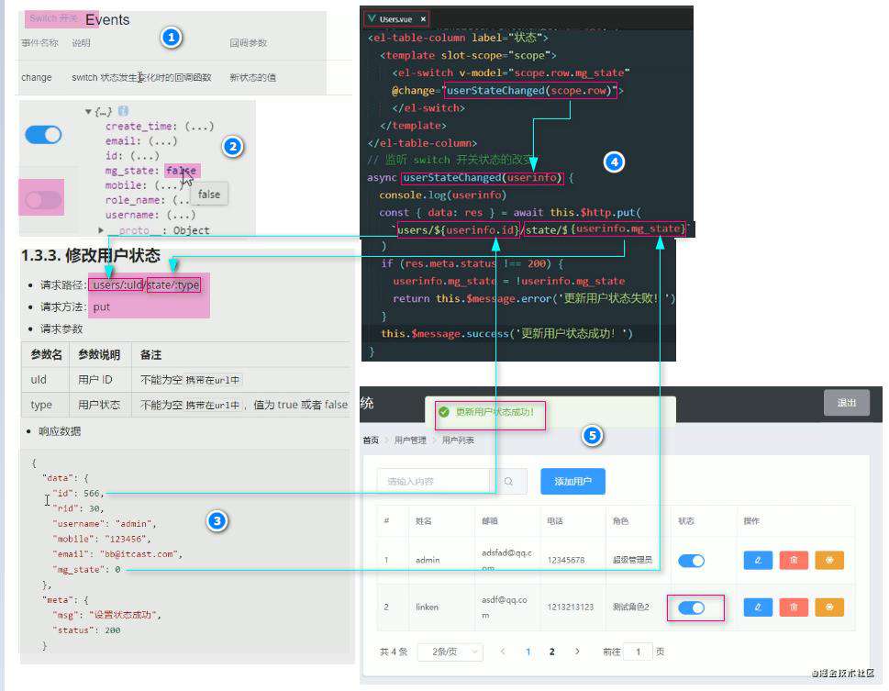The height and width of the screenshot is (691, 889).
Task: Click the username property in console
Action: pos(133,215)
